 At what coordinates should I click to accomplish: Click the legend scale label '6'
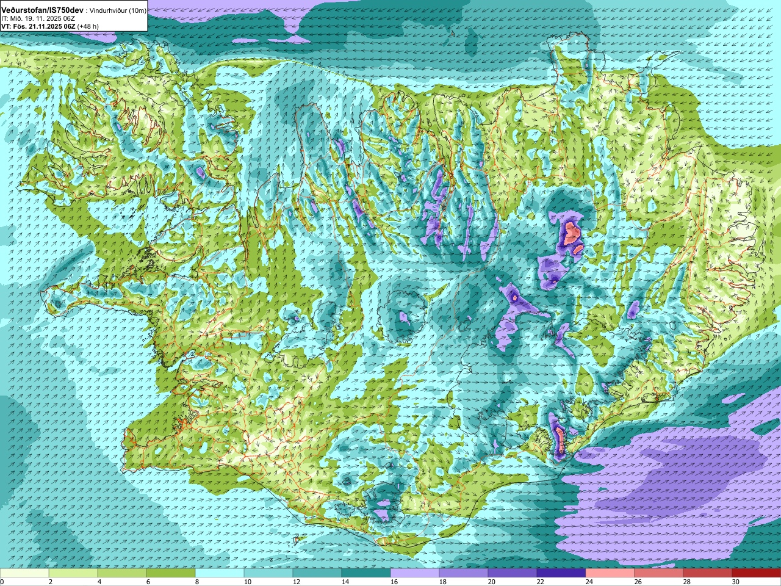pyautogui.click(x=148, y=582)
